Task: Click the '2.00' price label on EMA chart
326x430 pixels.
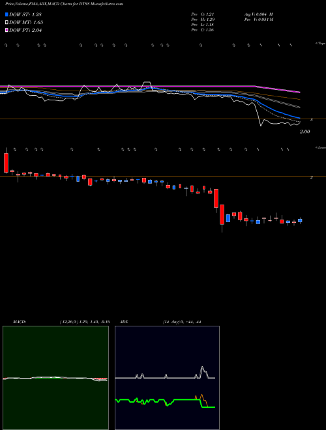Action: point(304,132)
